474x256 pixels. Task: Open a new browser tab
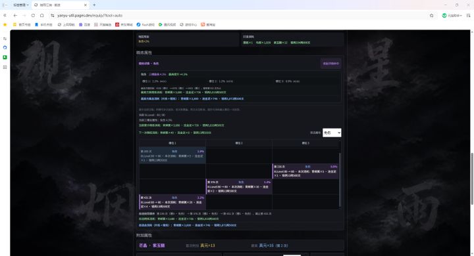tap(94, 5)
